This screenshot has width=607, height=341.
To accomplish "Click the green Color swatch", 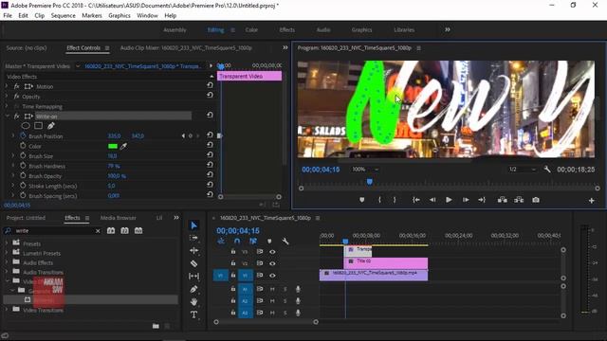I will pos(113,146).
